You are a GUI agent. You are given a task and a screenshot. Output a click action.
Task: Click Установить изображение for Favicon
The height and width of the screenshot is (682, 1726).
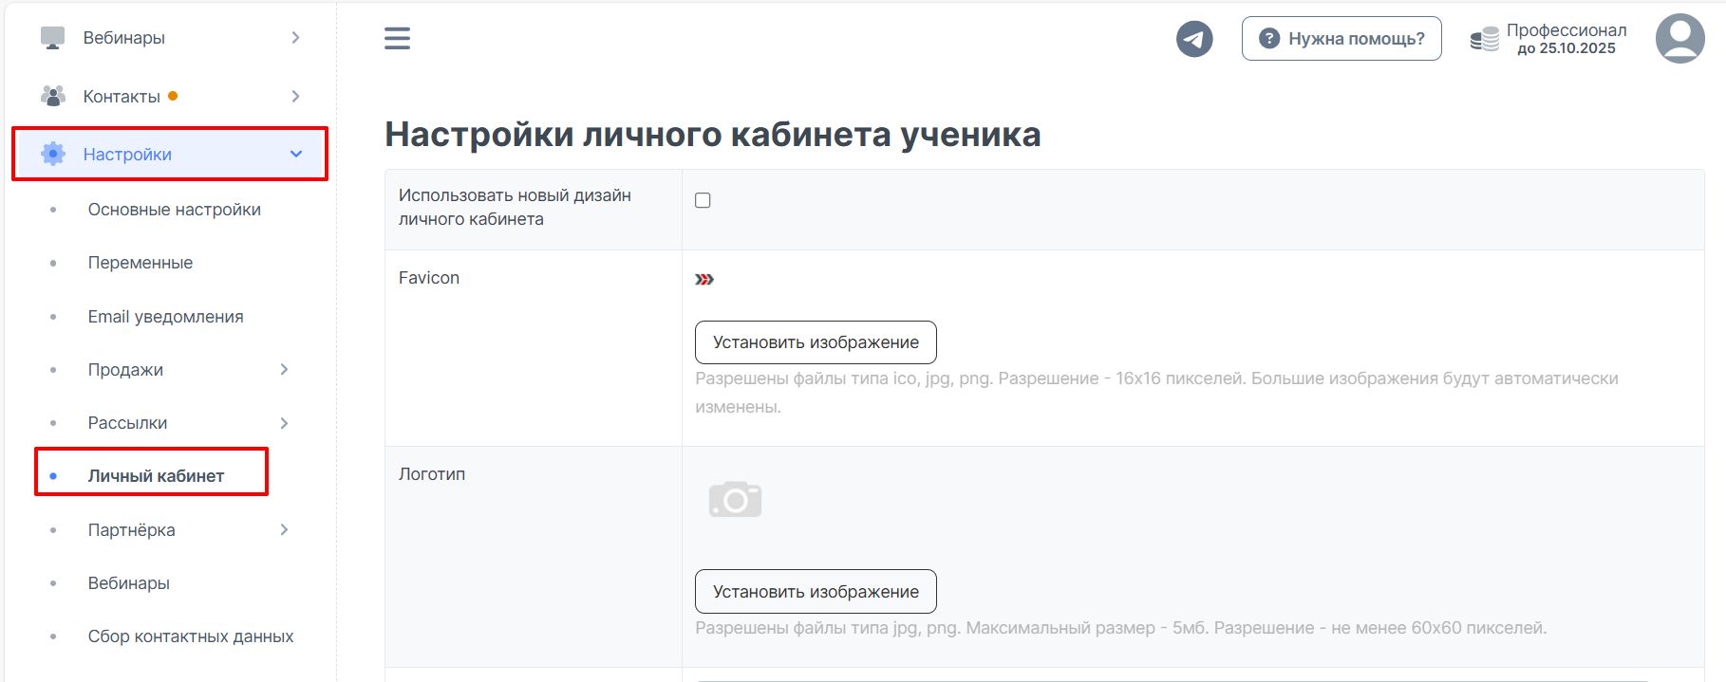pos(816,342)
